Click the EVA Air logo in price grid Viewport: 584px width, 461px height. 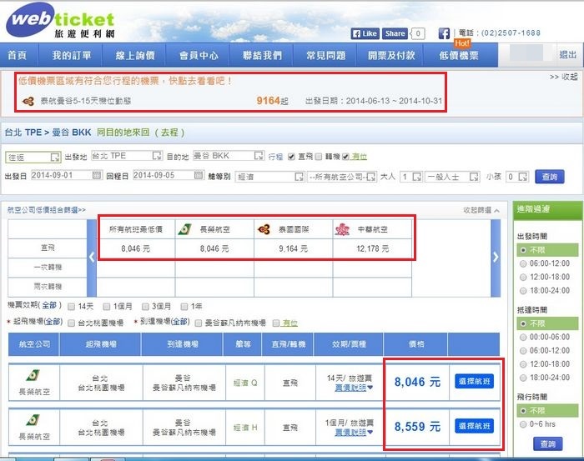coord(184,229)
